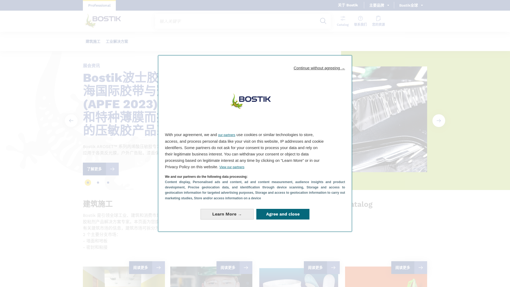Viewport: 510px width, 287px height.
Task: Click Bostik logo inside cookie dialog
Action: [x=250, y=101]
